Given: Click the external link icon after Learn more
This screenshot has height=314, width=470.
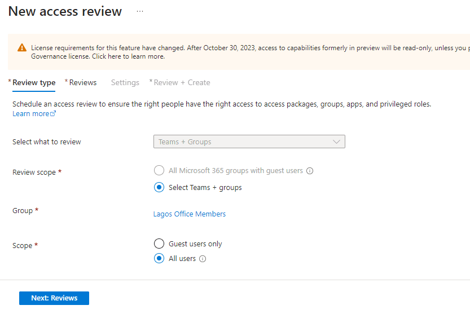Looking at the screenshot, I should pos(54,114).
